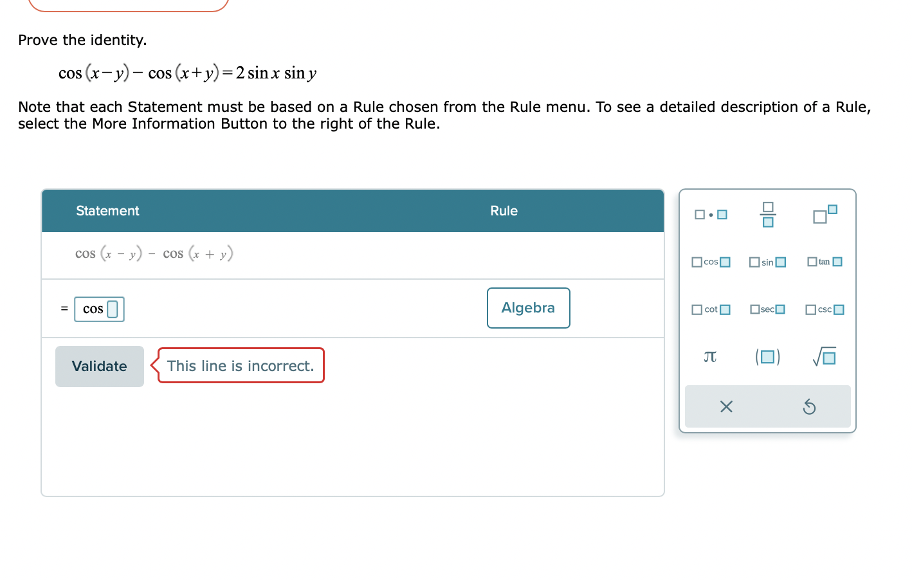Select the X delete key on the keypad
Screen dimensions: 912x580
tap(726, 406)
